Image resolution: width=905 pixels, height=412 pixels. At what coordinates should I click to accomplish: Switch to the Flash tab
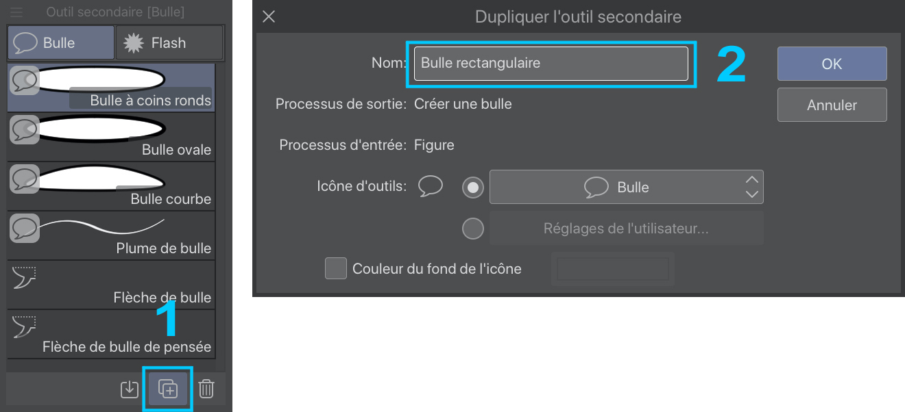click(x=169, y=43)
